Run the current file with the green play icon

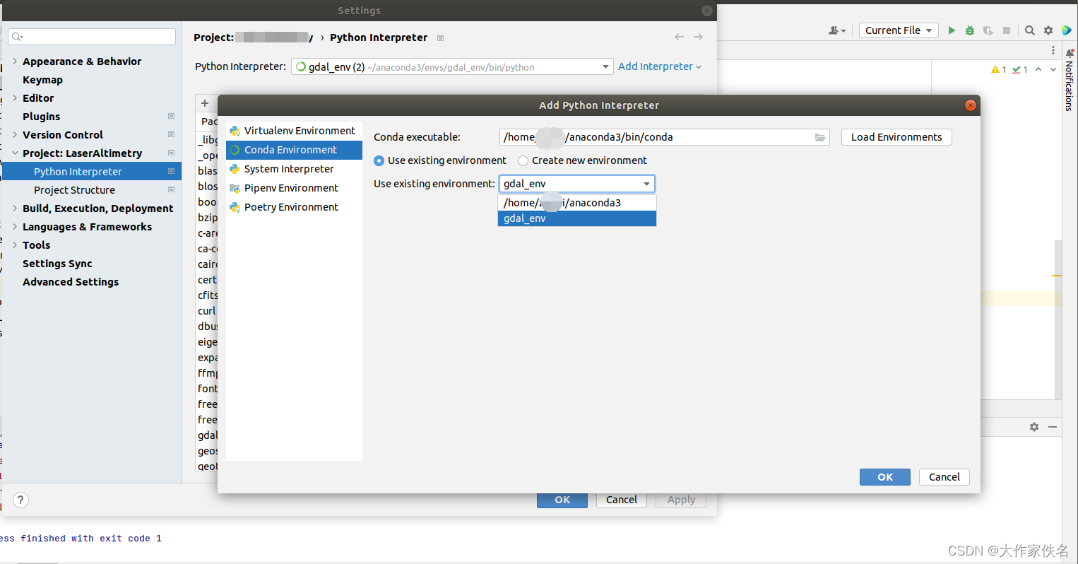click(952, 30)
